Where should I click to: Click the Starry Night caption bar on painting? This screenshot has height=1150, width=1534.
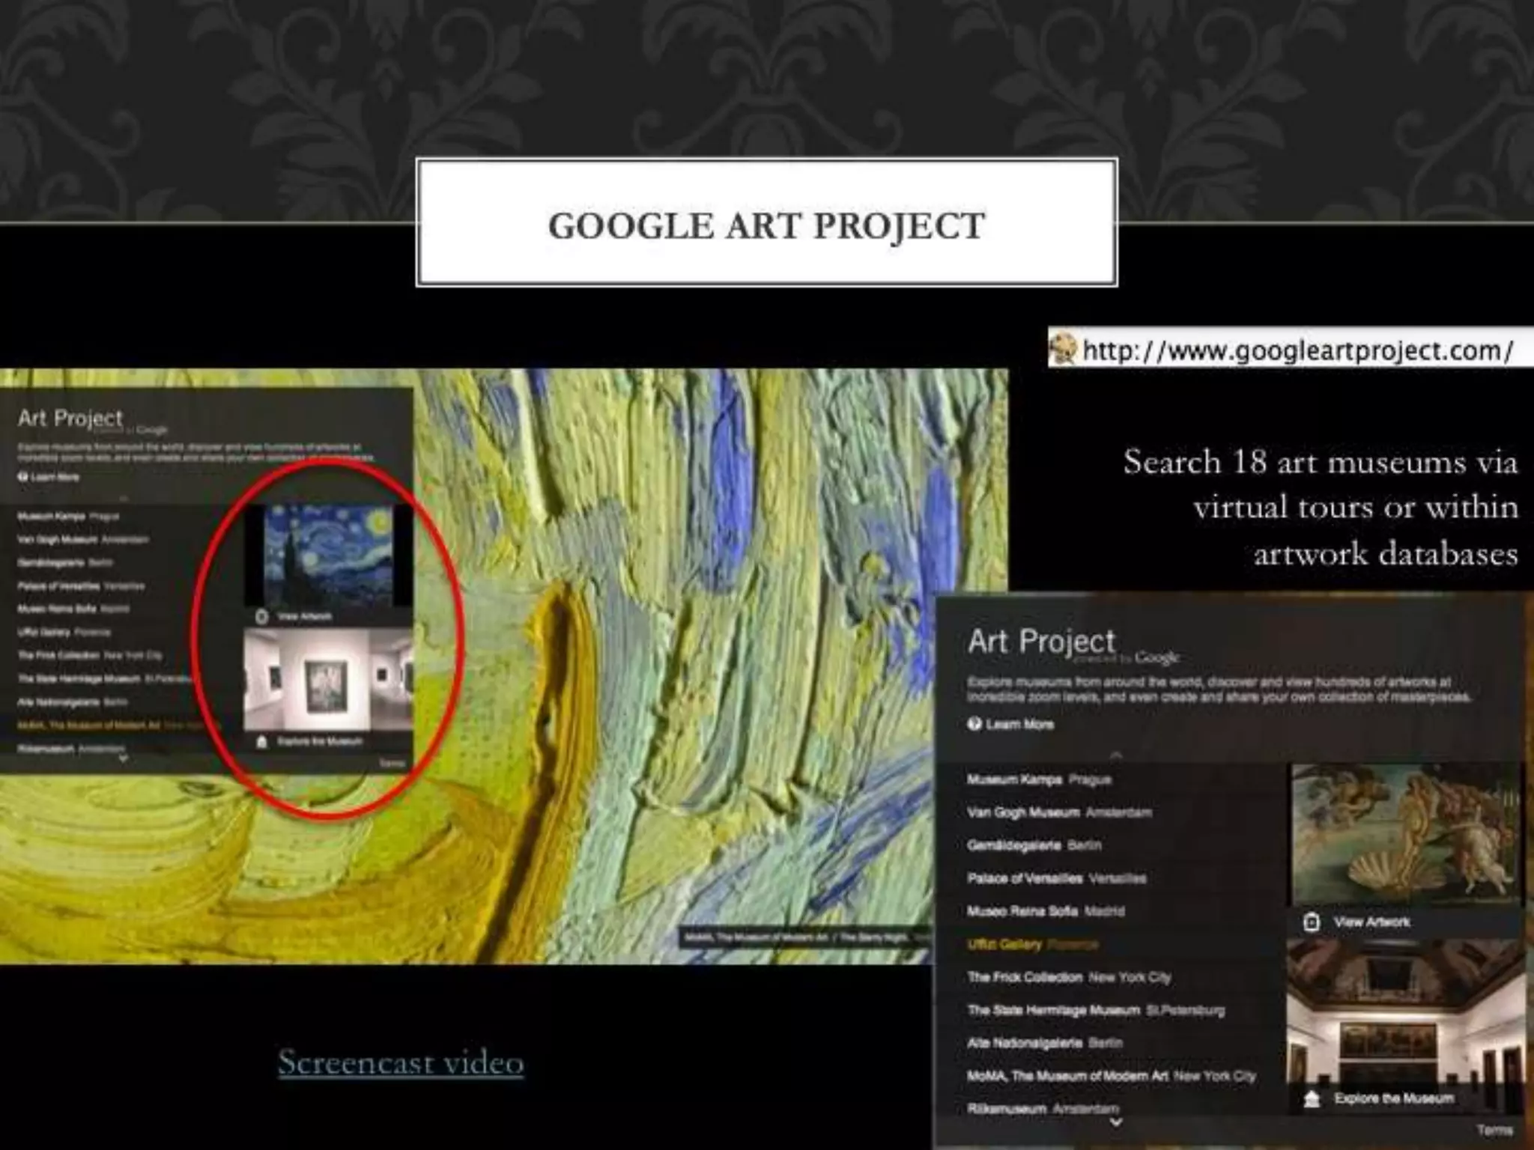click(x=805, y=937)
